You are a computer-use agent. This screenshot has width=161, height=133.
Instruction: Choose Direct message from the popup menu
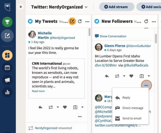[x=130, y=108]
